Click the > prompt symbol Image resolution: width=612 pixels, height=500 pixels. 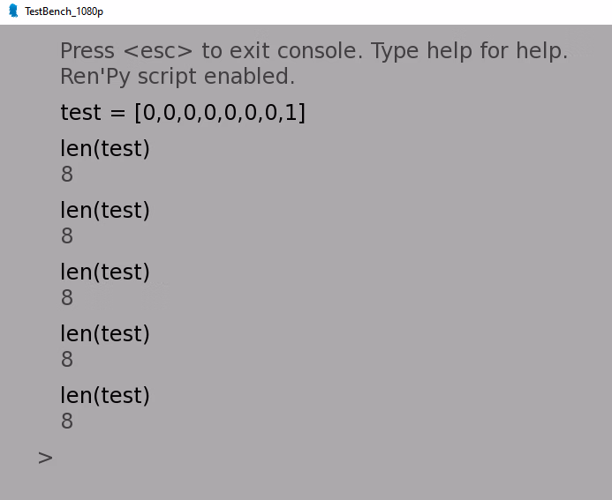[45, 458]
